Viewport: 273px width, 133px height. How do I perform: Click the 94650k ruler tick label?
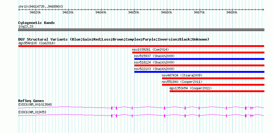tap(134, 13)
